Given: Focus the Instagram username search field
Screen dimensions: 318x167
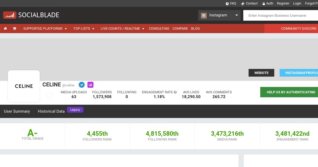Looking at the screenshot, I should (x=281, y=15).
